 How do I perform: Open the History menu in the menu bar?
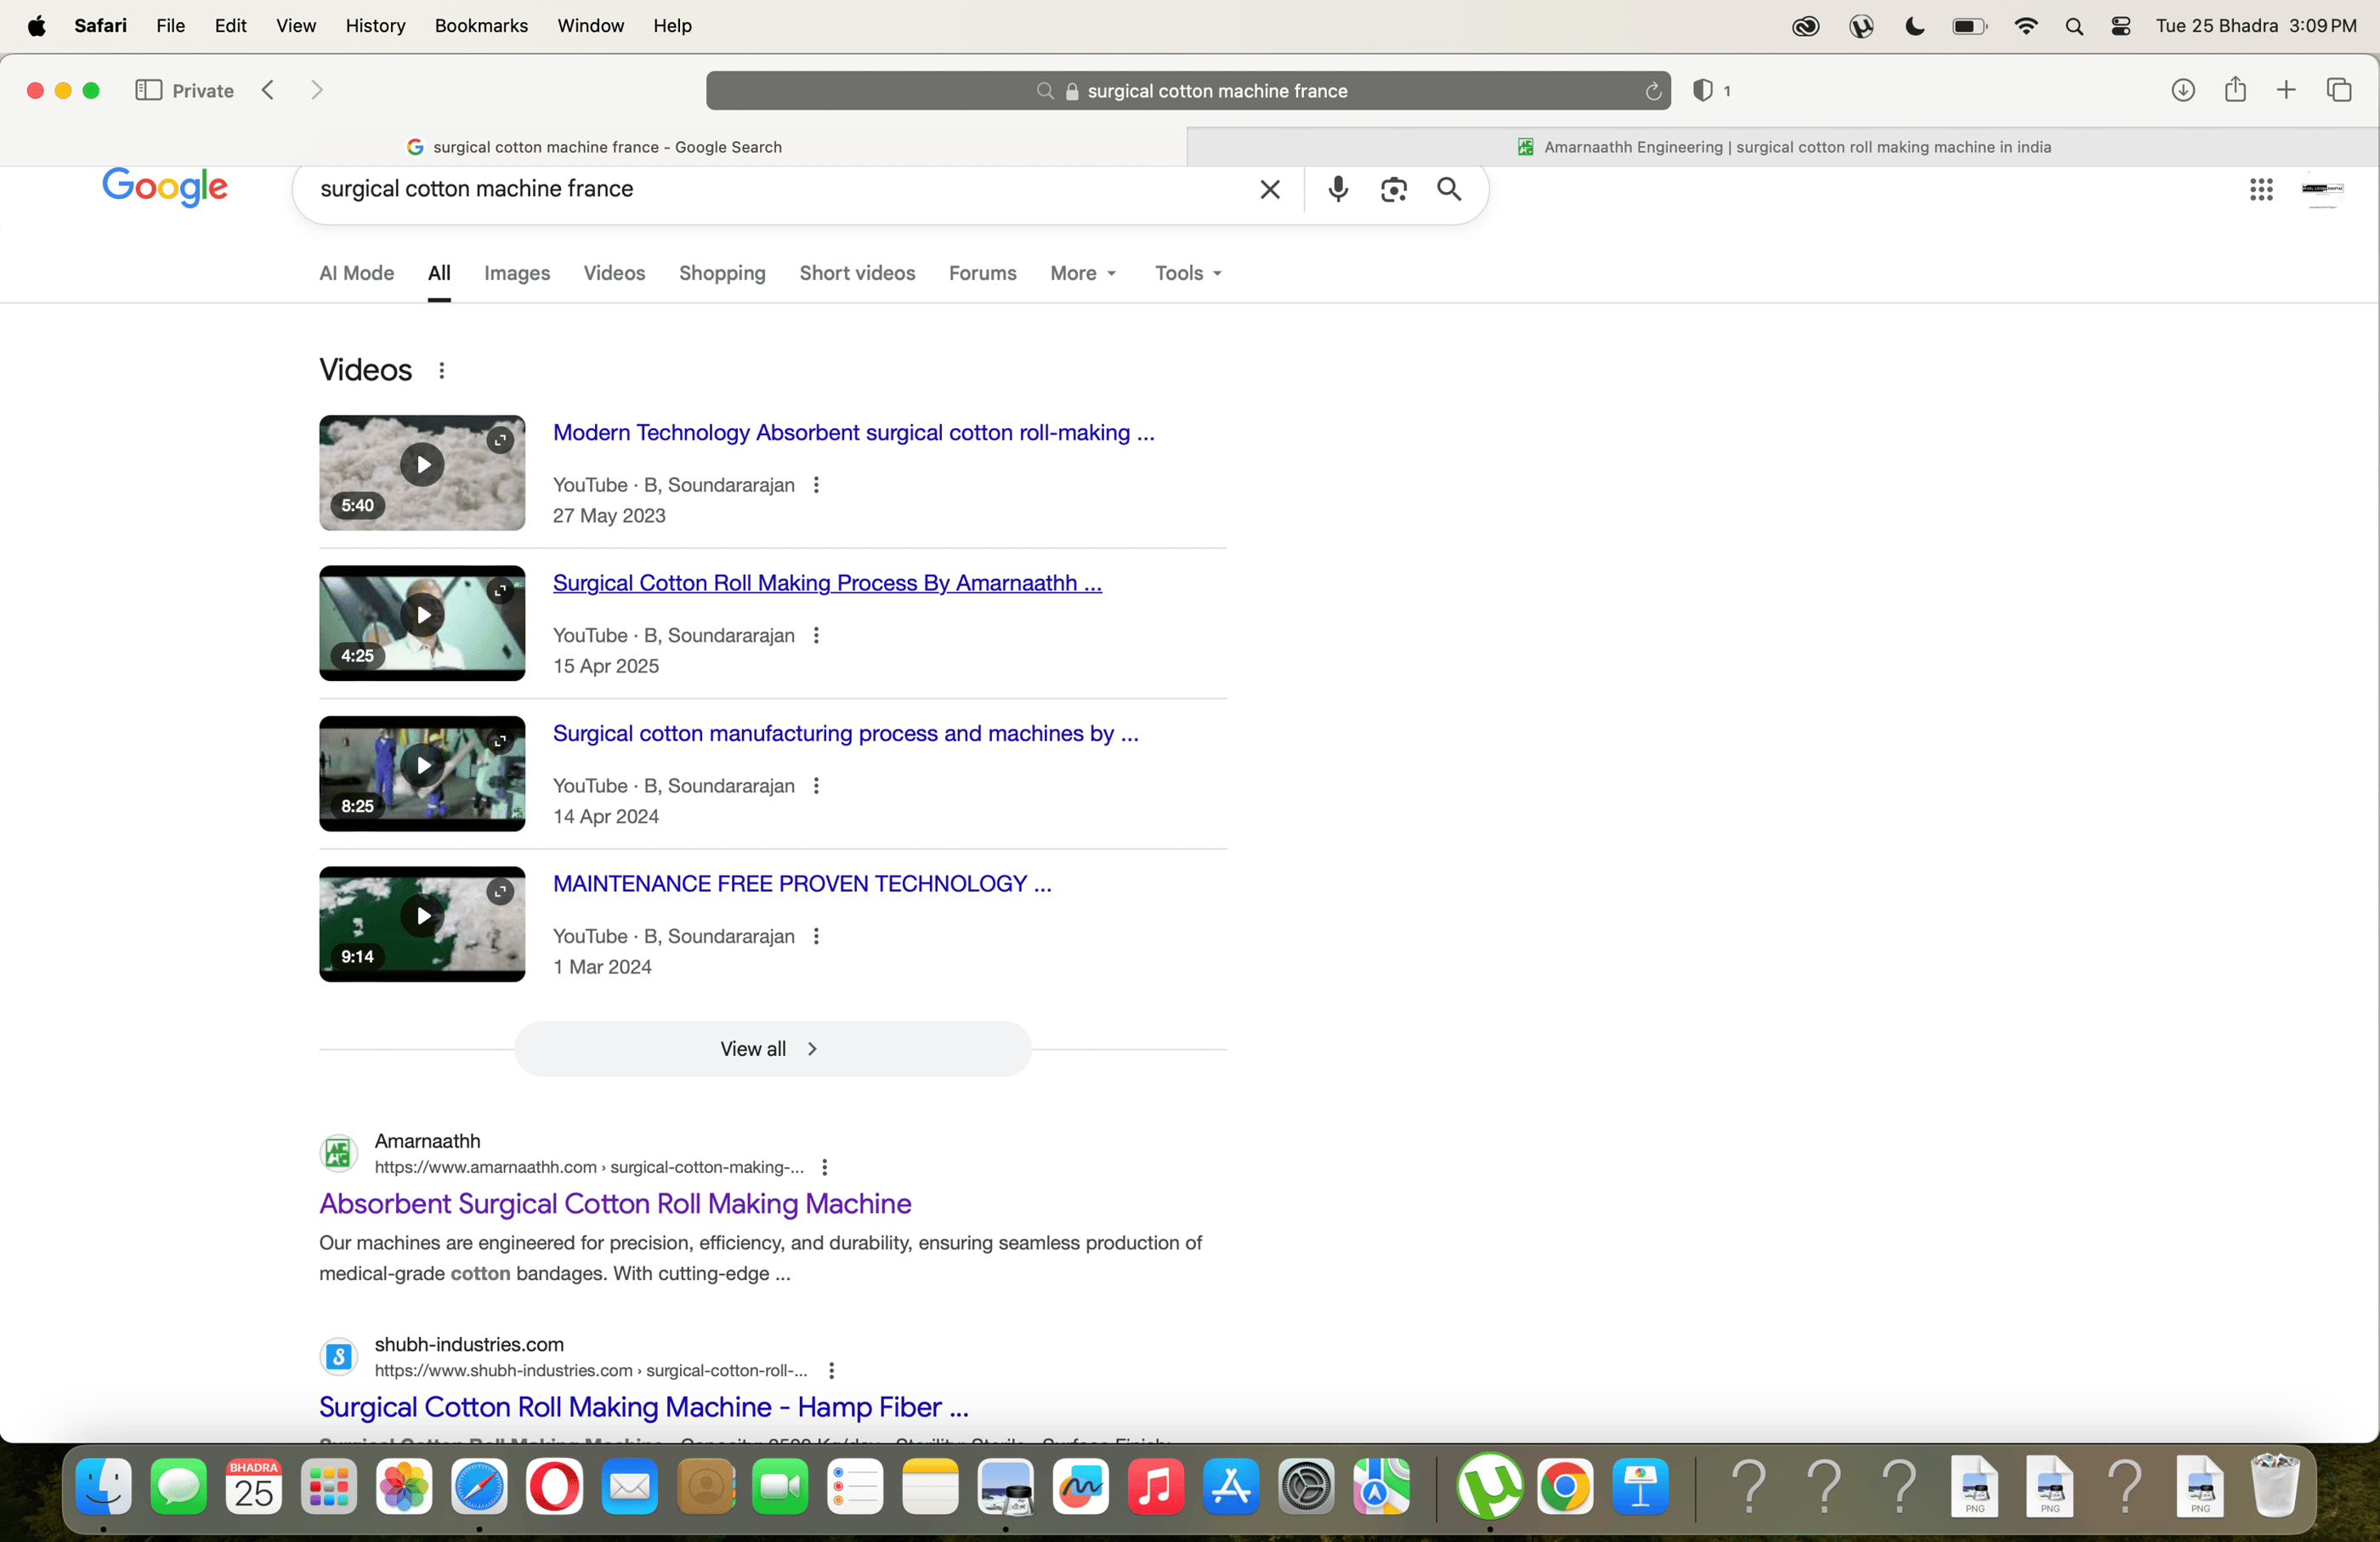(x=375, y=26)
